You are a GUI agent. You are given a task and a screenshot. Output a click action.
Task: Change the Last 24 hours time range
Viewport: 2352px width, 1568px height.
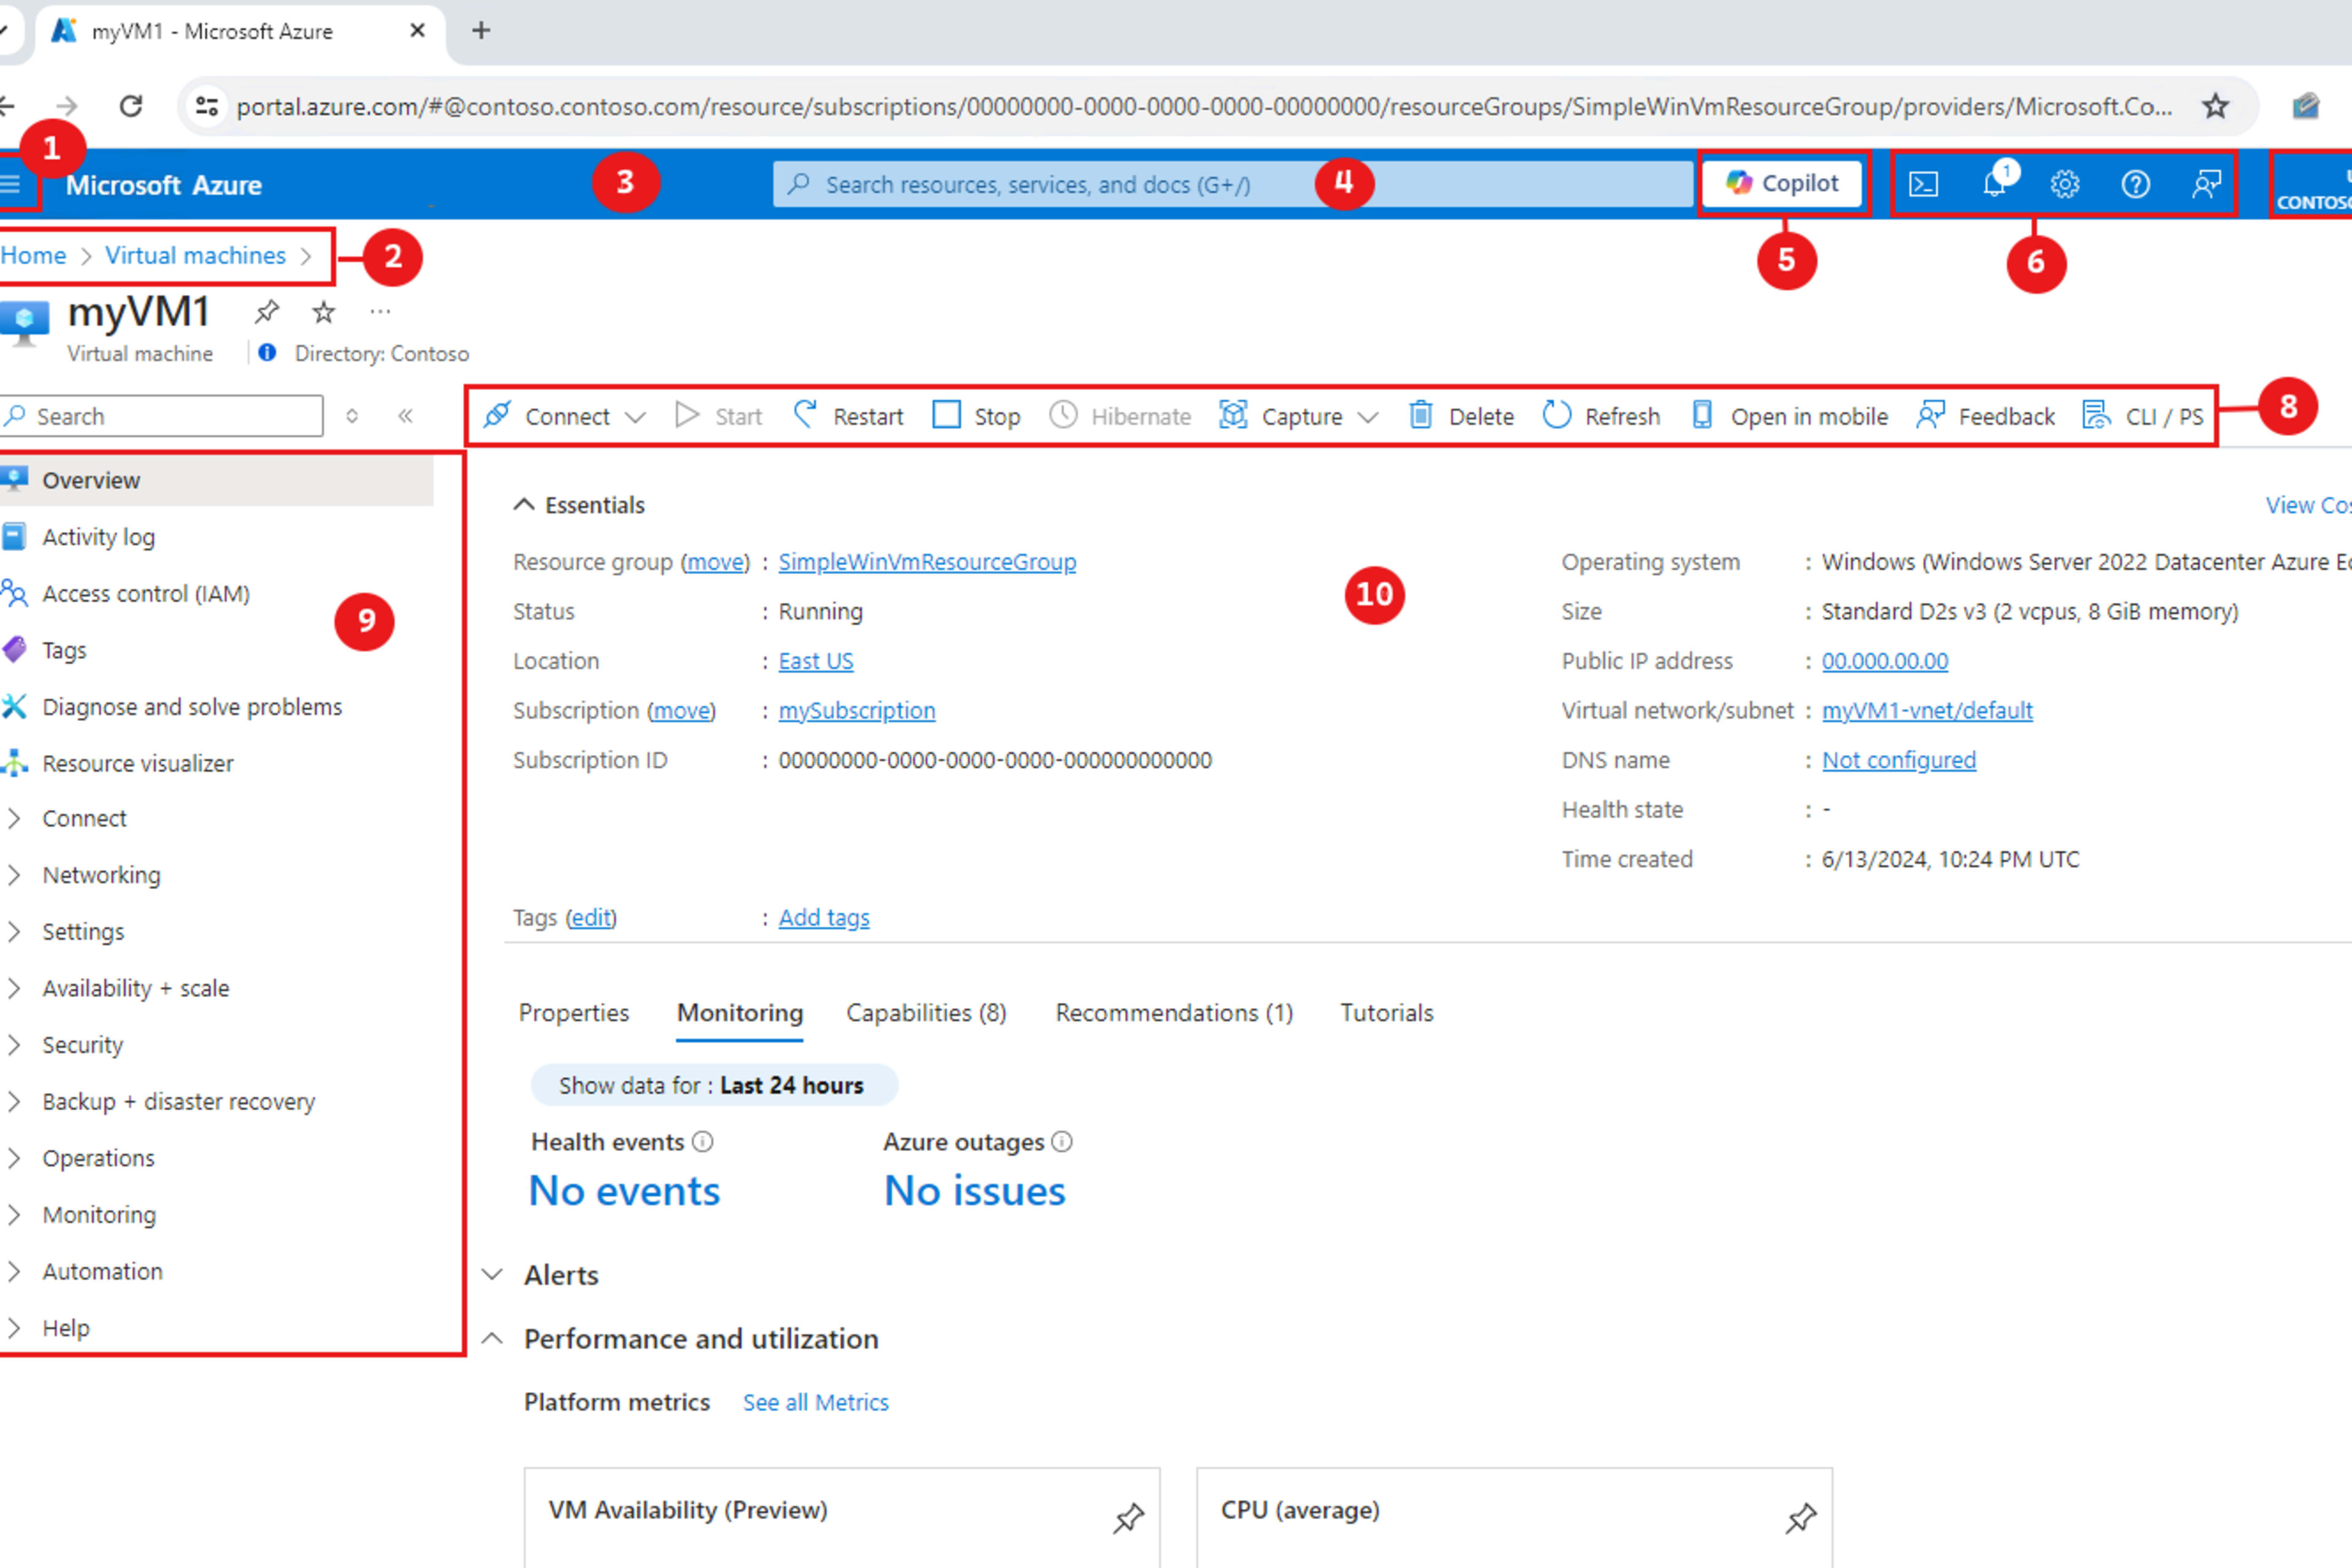[713, 1085]
